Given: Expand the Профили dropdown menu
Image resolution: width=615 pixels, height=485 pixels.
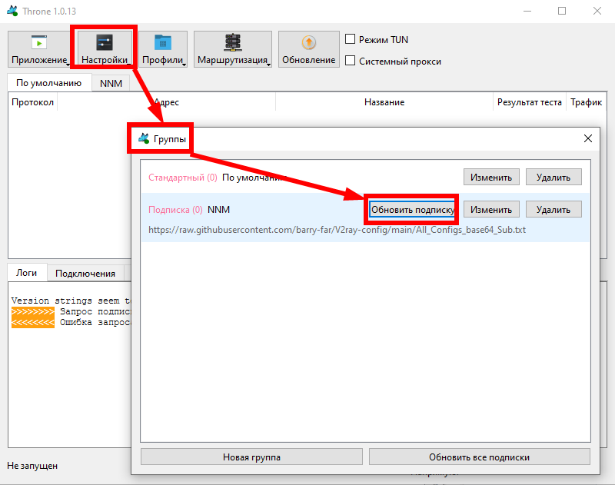Looking at the screenshot, I should (163, 50).
